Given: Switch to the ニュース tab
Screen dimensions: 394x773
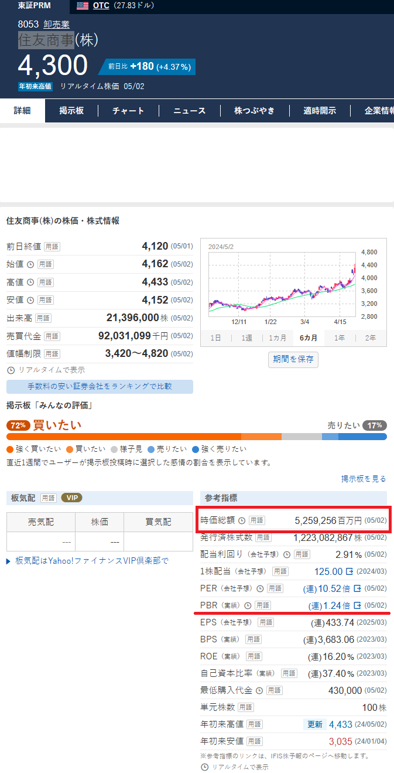Looking at the screenshot, I should pos(189,110).
